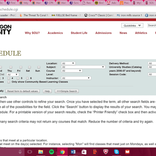The height and width of the screenshot is (156, 156).
Task: Tick the checkbox labeled 6
Action: (x=27, y=78)
